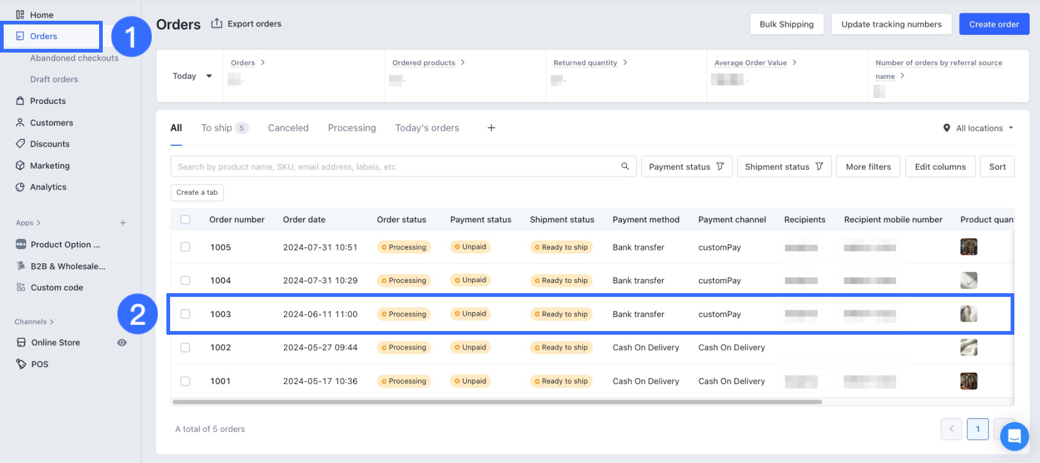The width and height of the screenshot is (1040, 463).
Task: Click the horizontal scrollbar under the table
Action: coord(497,402)
